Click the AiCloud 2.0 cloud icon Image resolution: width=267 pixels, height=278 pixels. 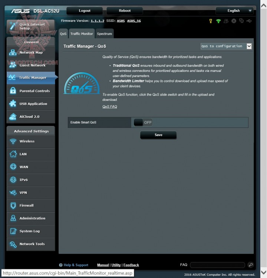(x=13, y=116)
